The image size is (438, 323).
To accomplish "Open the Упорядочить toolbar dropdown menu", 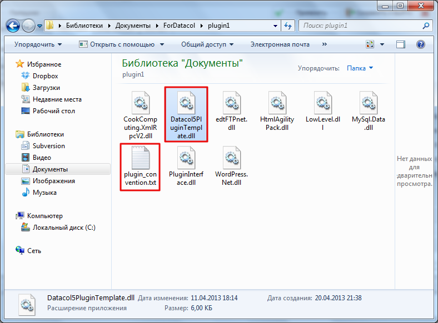I will (38, 44).
